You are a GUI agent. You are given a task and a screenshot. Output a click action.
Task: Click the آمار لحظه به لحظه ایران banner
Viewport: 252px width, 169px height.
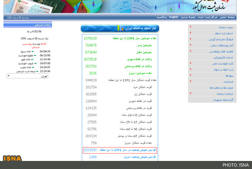[x=120, y=28]
